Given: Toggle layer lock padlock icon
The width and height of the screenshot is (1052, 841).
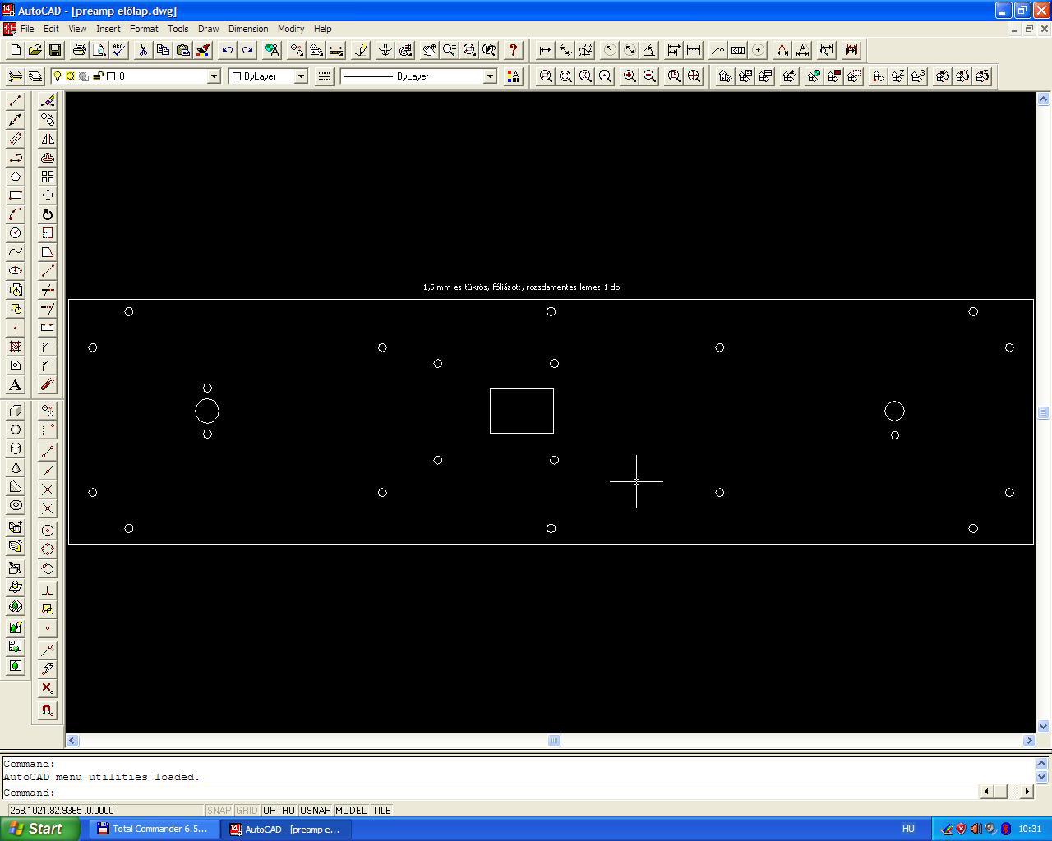Looking at the screenshot, I should pos(98,76).
